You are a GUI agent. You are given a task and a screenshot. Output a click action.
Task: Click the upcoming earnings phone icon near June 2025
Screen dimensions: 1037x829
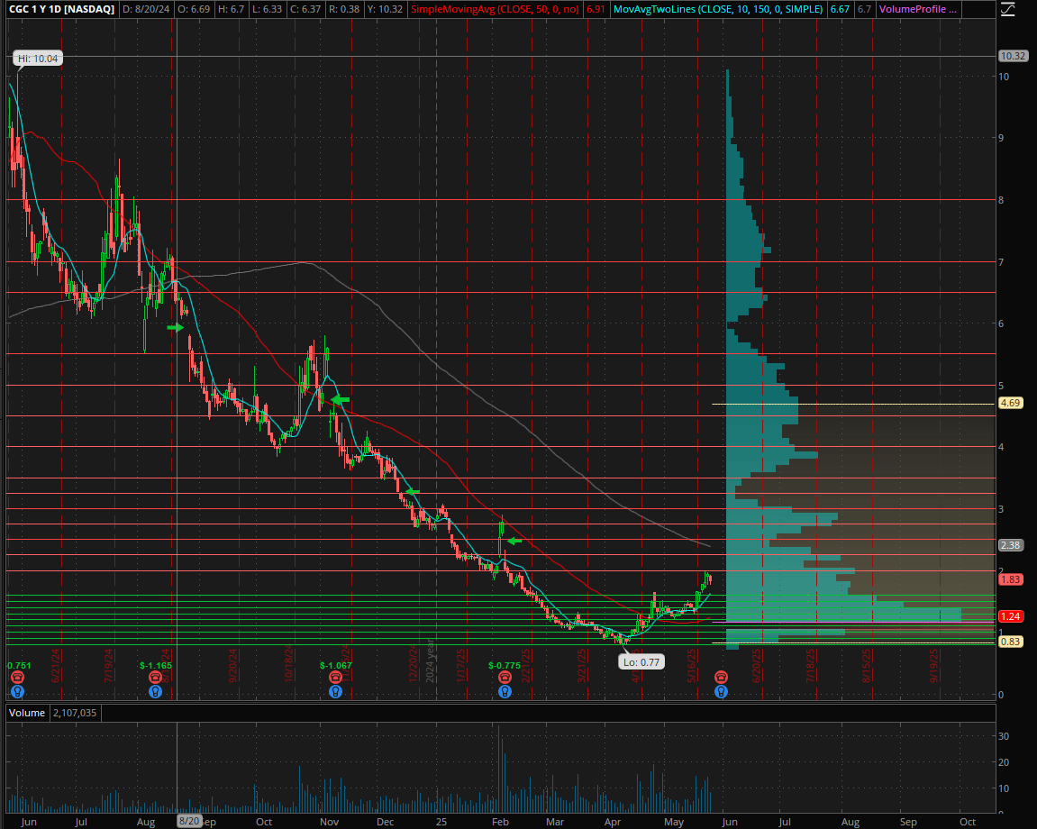point(722,678)
